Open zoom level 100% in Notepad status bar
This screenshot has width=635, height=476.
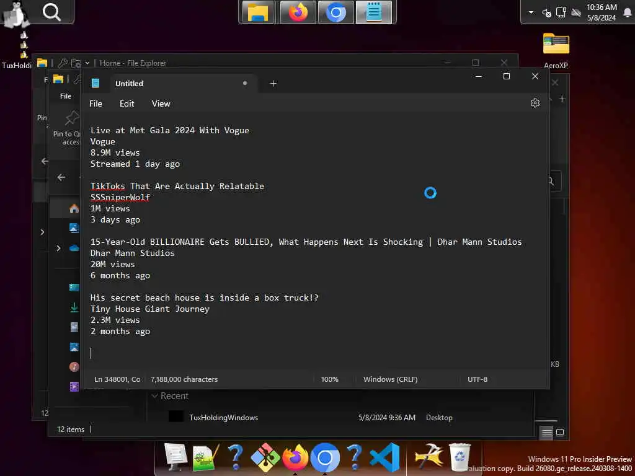point(329,379)
